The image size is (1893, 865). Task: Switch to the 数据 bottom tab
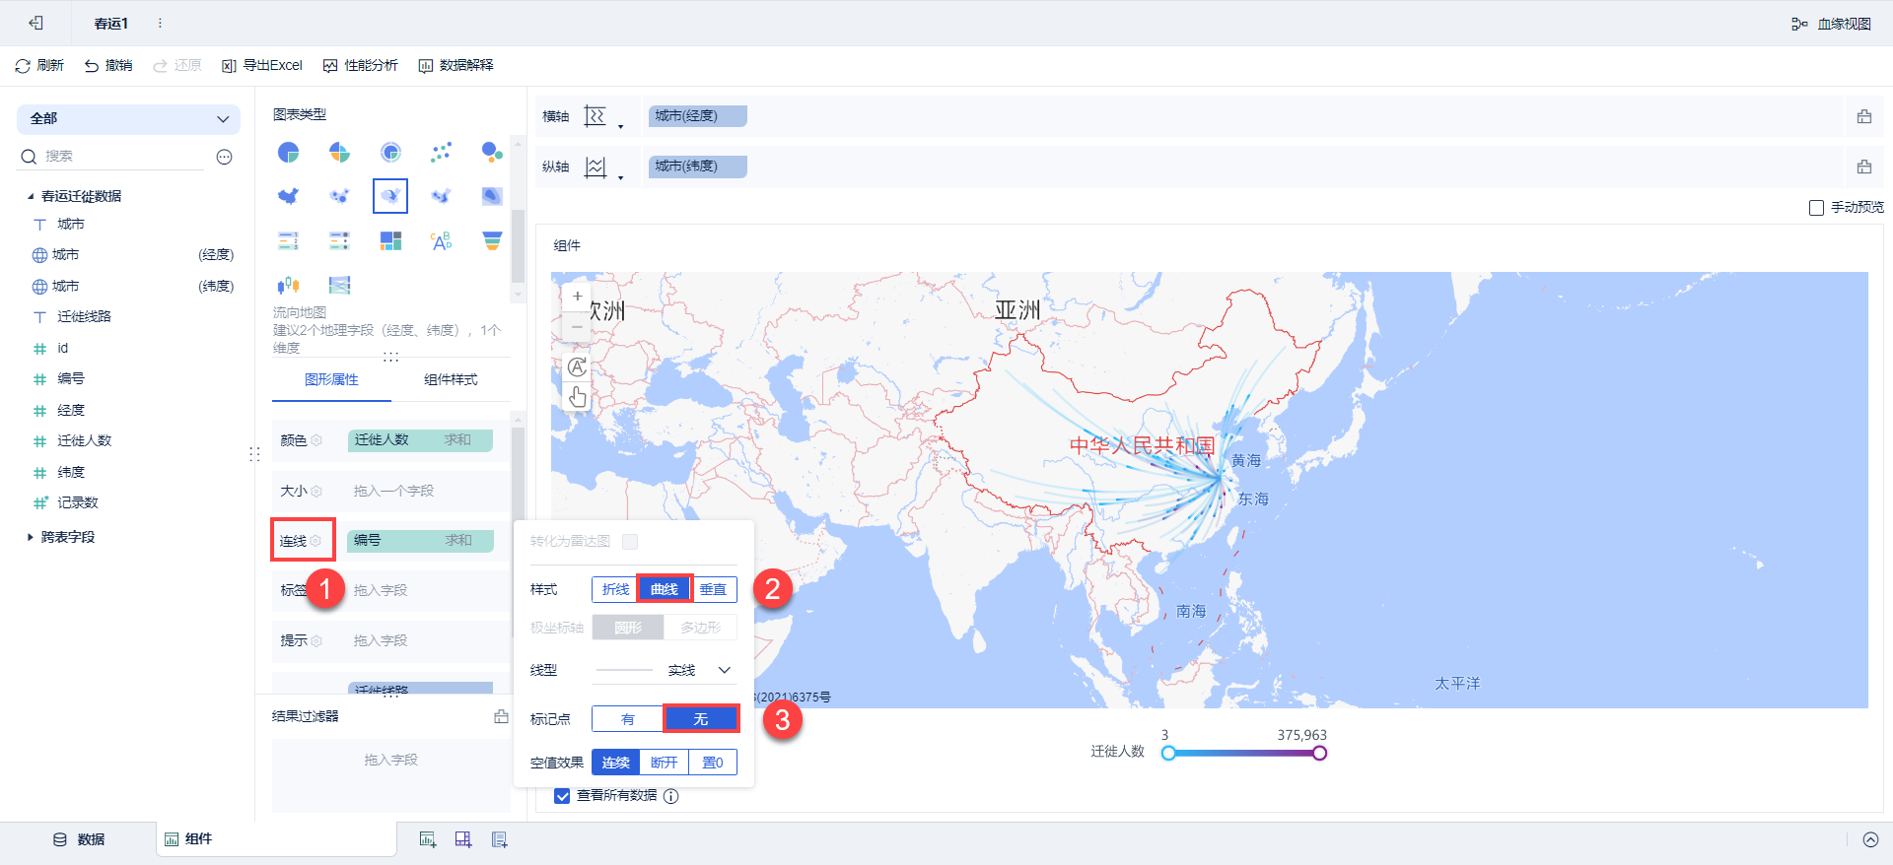click(79, 839)
